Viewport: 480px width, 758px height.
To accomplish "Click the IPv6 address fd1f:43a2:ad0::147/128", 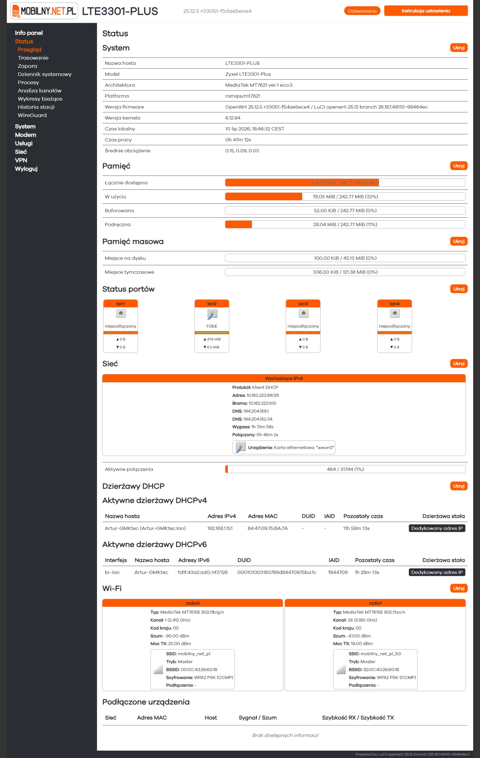I will pos(203,572).
